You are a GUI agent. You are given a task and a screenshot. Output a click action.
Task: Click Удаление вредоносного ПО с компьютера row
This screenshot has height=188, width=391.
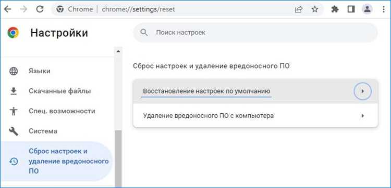[255, 116]
